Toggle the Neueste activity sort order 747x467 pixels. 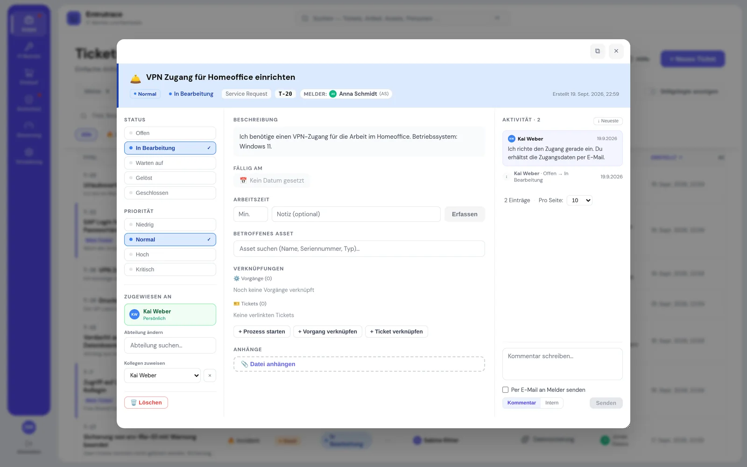click(608, 121)
